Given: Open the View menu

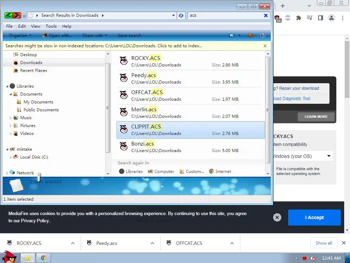Looking at the screenshot, I should [36, 26].
